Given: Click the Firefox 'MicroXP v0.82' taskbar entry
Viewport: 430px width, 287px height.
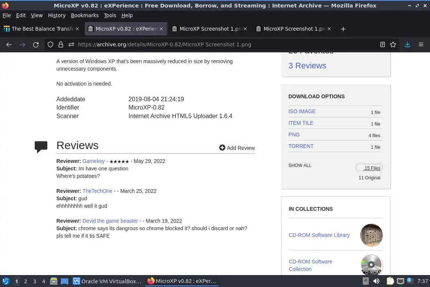Looking at the screenshot, I should pos(182,281).
